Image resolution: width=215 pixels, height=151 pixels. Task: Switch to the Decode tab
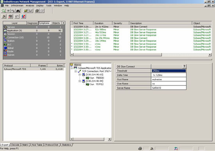(15, 145)
